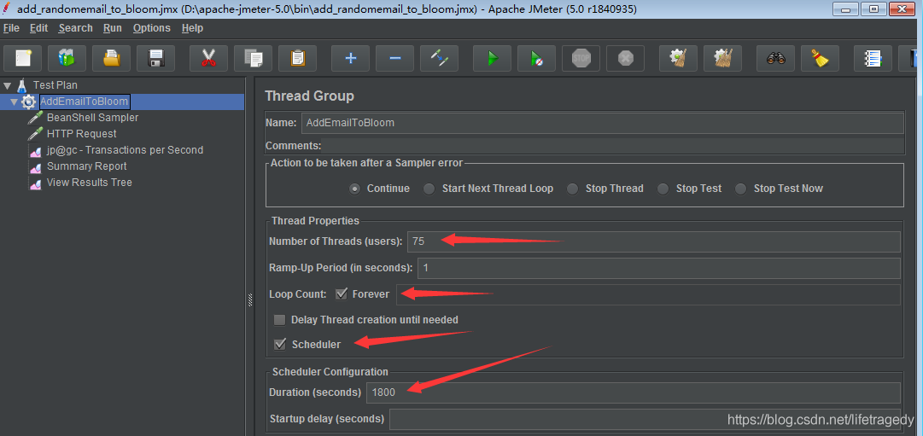Click the Reset Search broom icon
Viewport: 923px width, 436px height.
point(820,58)
